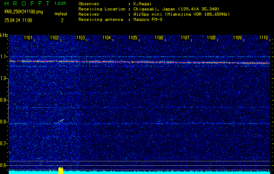Click the wide yellow detection bar at bottom
The height and width of the screenshot is (174, 274).
point(61,171)
